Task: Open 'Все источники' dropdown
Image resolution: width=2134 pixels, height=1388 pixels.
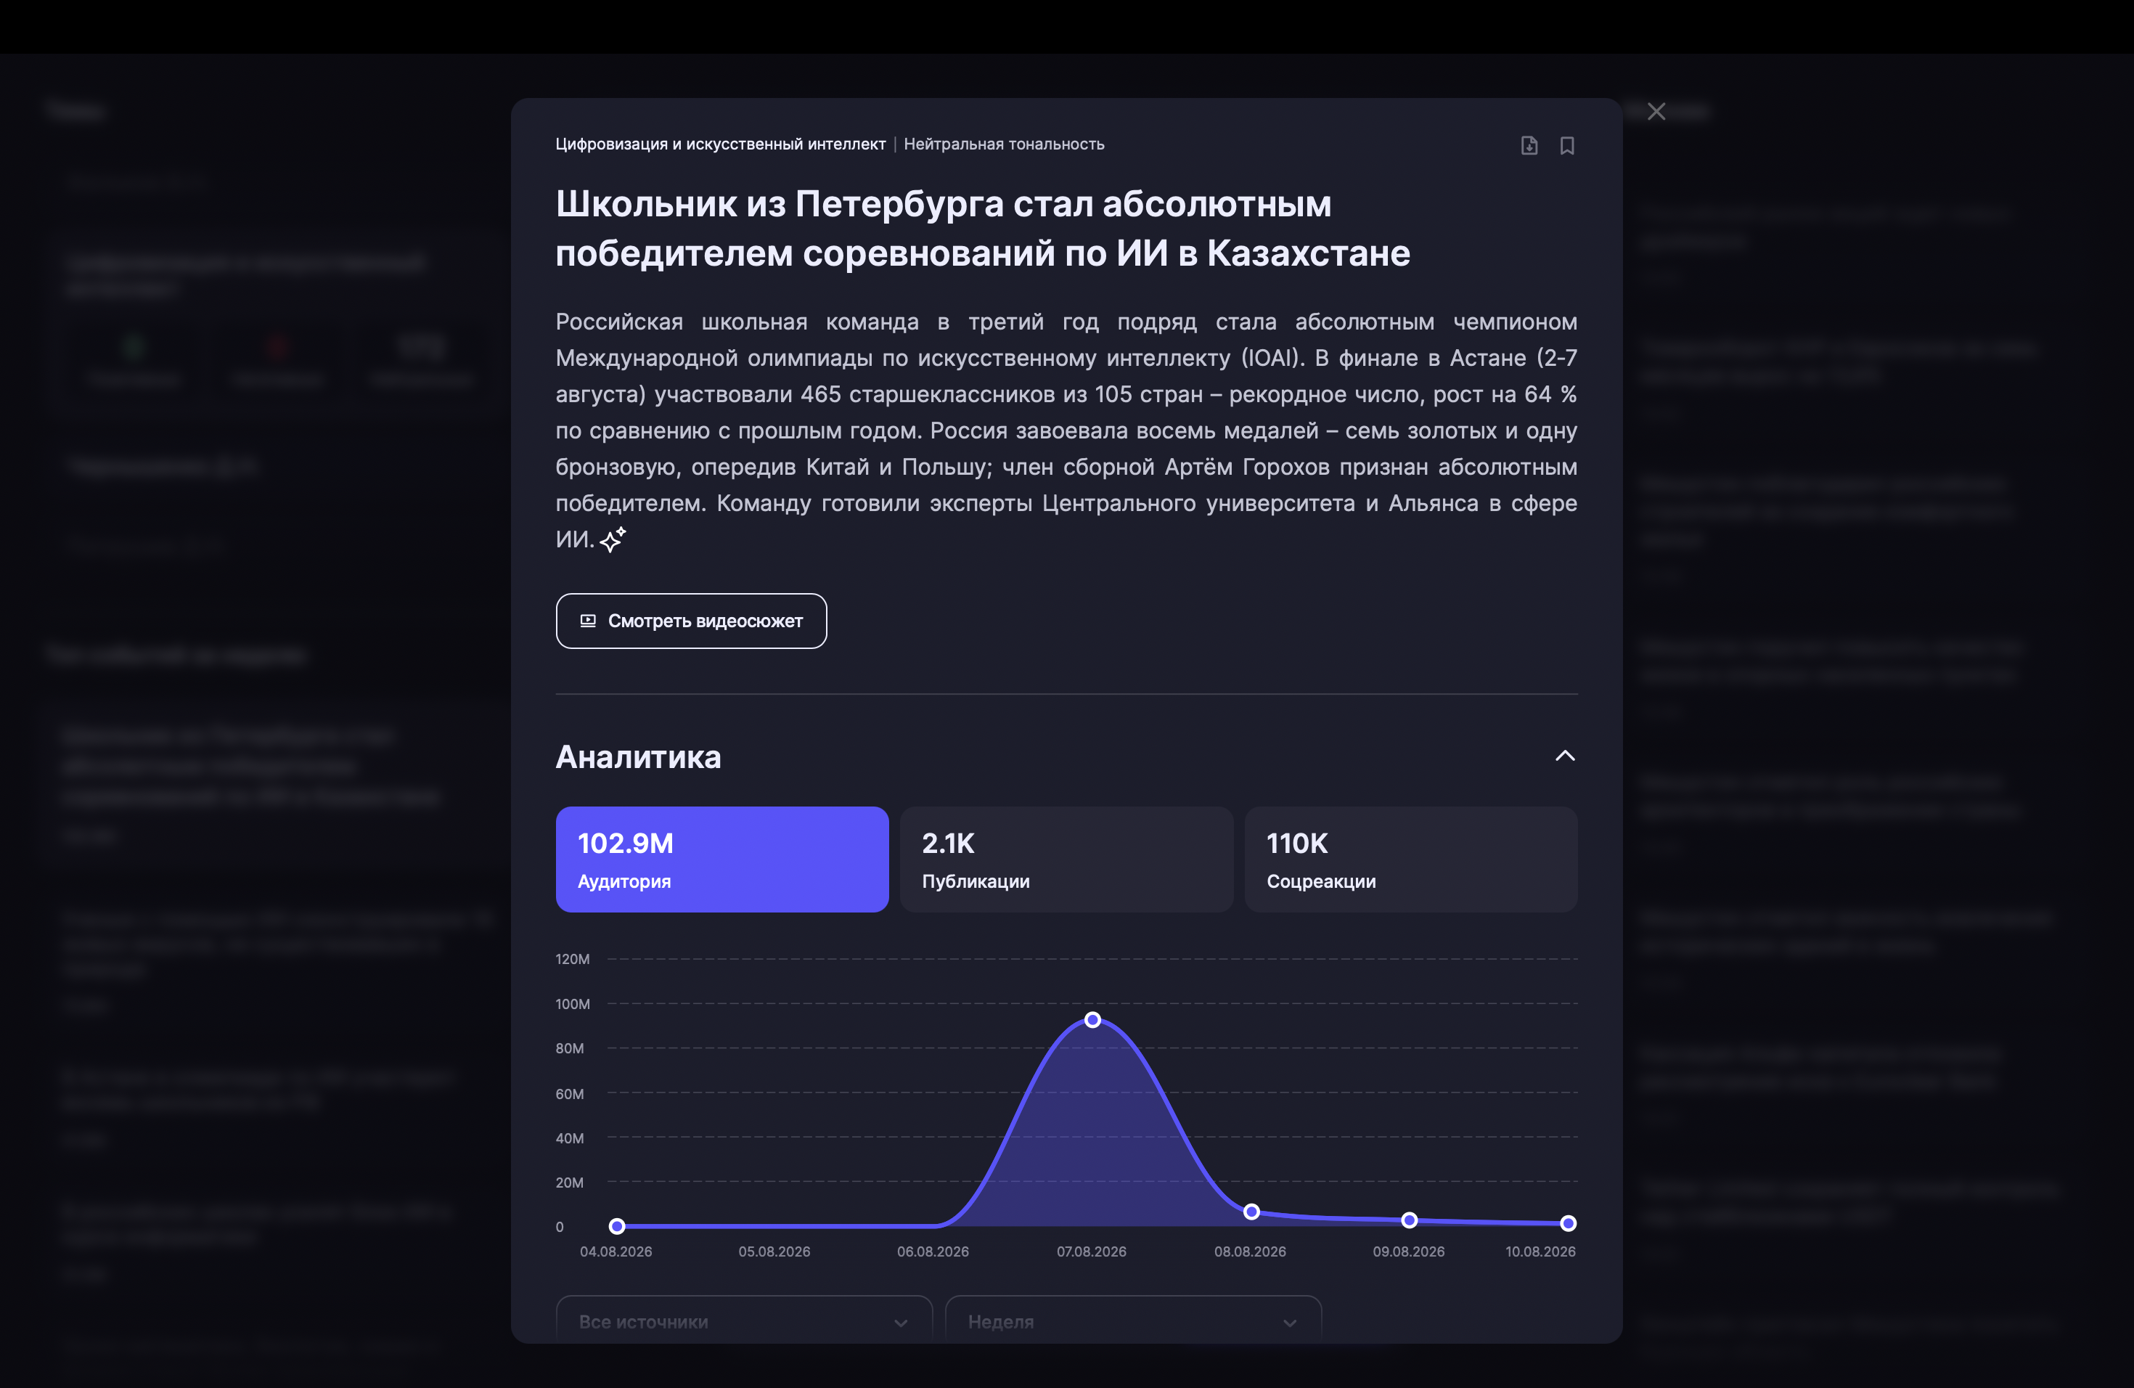Action: (743, 1320)
